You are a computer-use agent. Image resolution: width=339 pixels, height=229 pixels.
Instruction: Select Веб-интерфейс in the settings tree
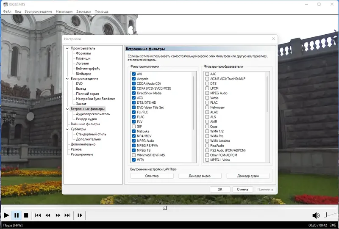[x=88, y=69]
